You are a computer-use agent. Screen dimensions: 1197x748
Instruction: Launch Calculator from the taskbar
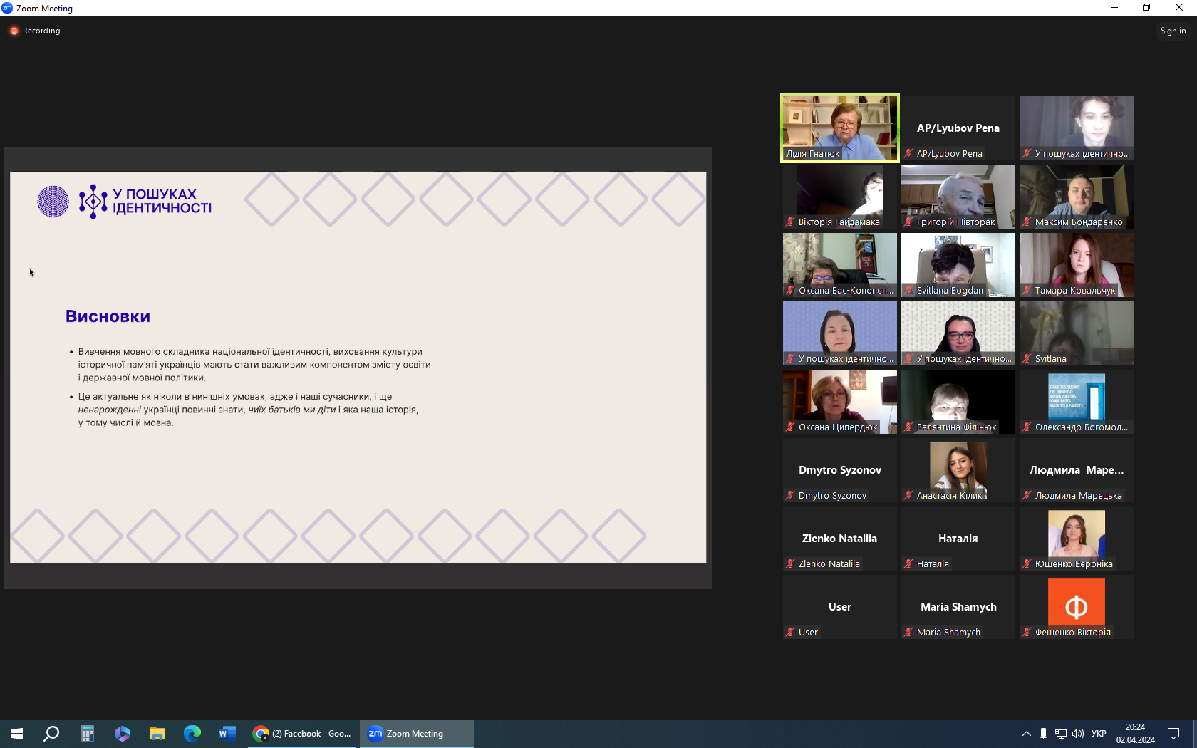pos(87,733)
